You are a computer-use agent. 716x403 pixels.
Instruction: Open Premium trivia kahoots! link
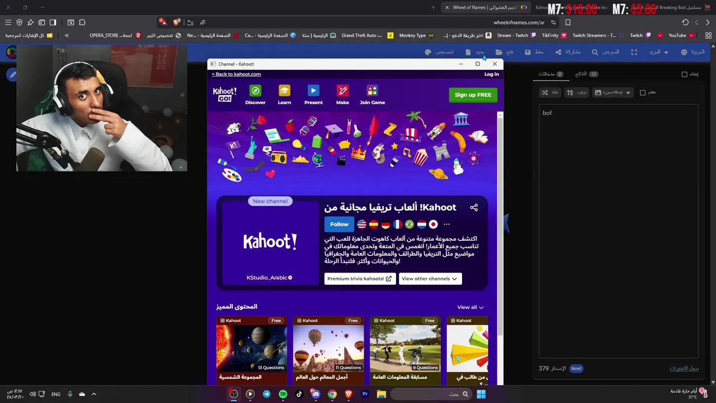(360, 279)
